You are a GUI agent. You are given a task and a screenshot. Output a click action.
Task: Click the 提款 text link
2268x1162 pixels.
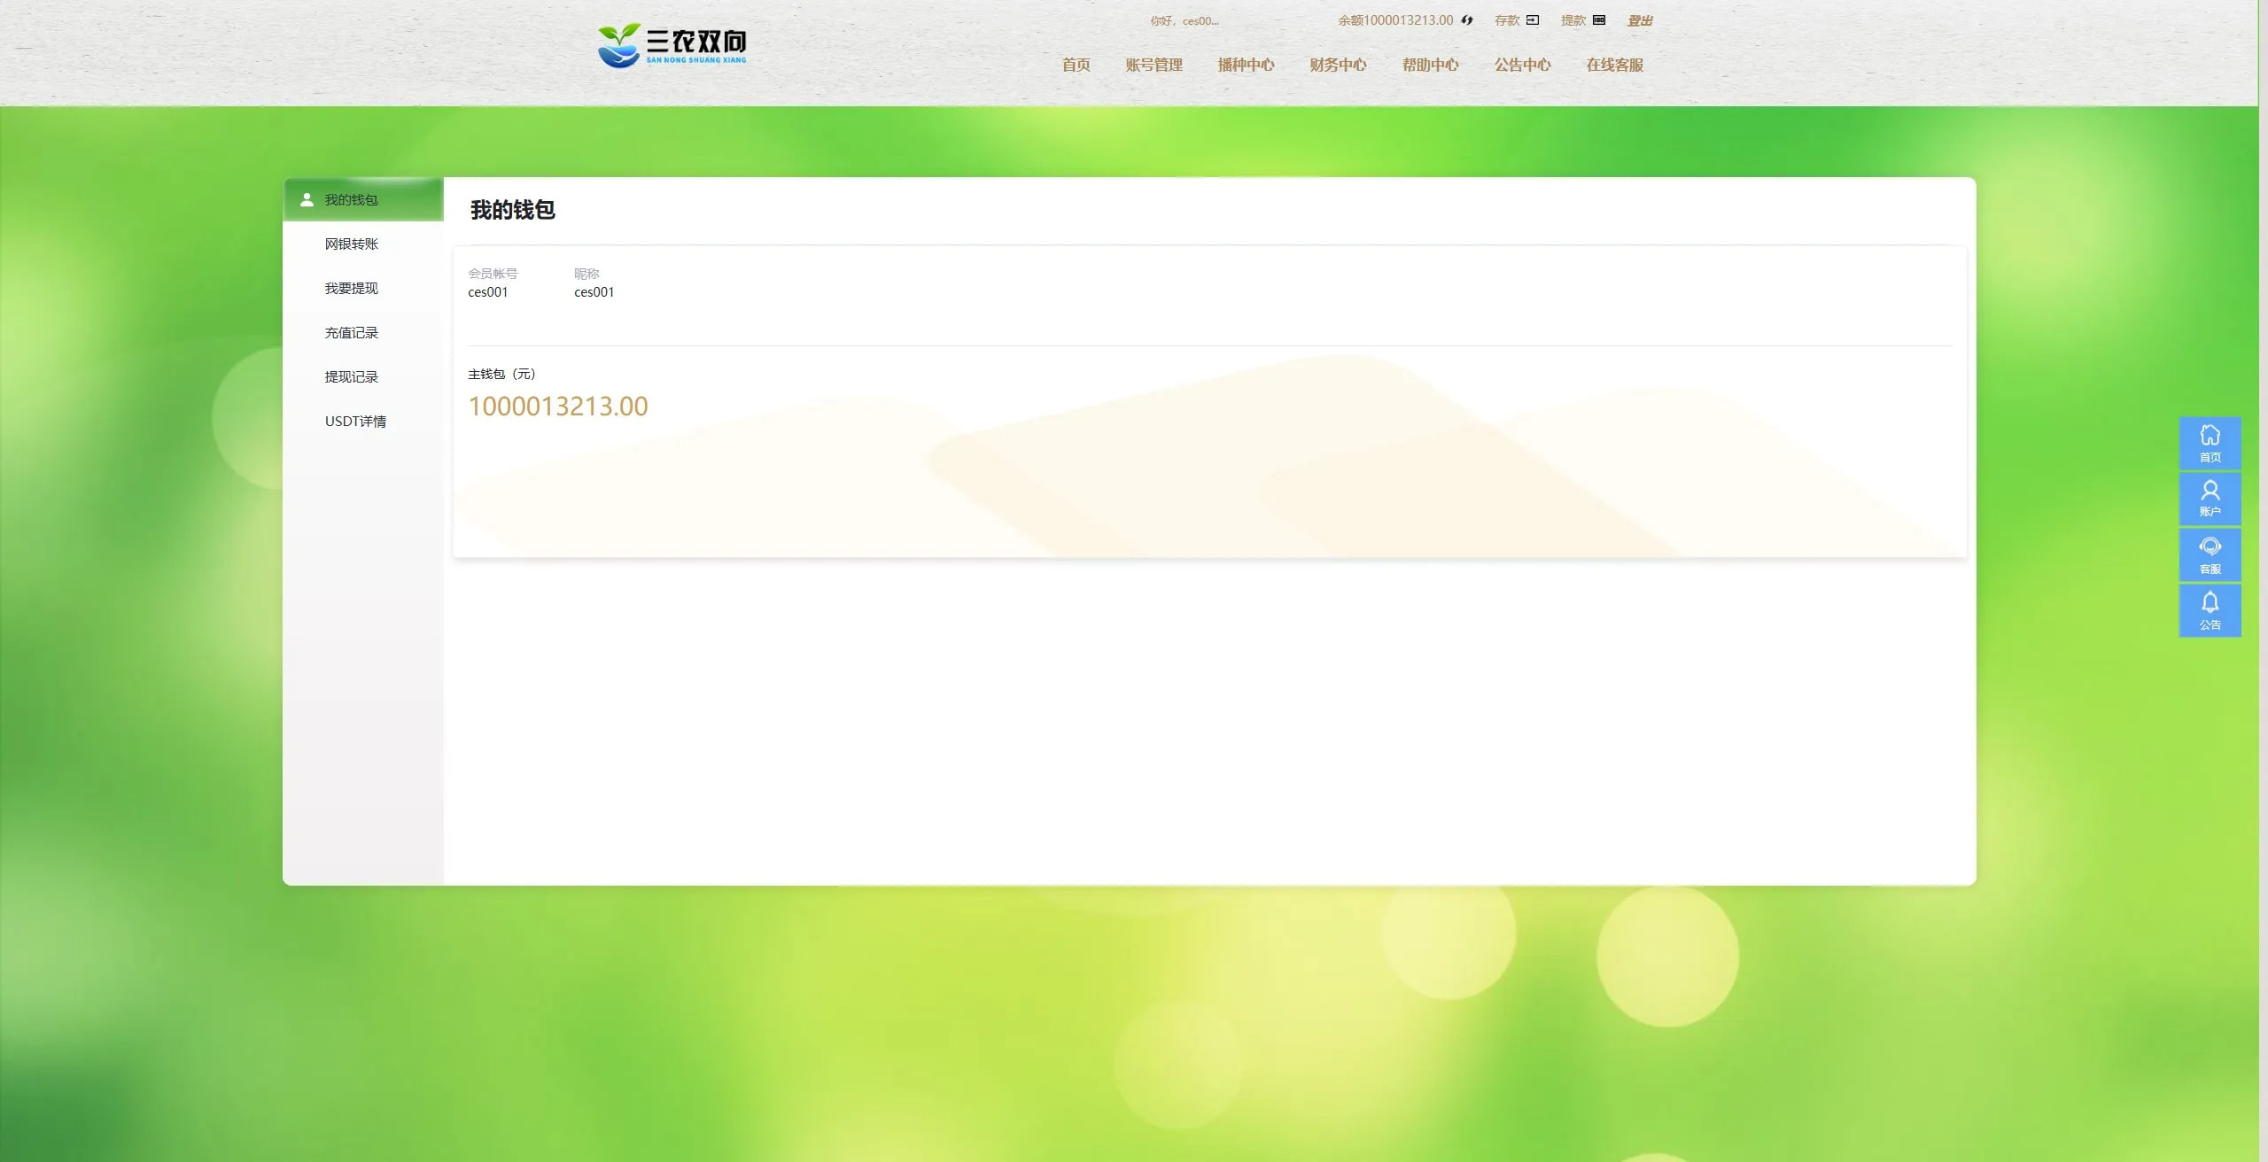(1573, 20)
